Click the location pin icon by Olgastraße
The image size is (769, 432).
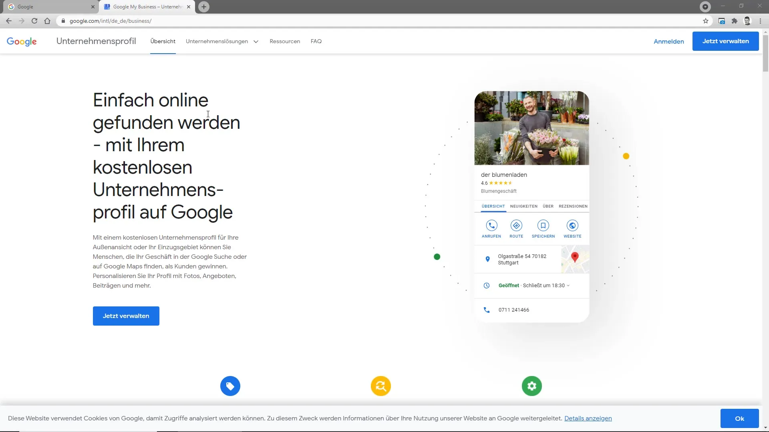pos(487,259)
